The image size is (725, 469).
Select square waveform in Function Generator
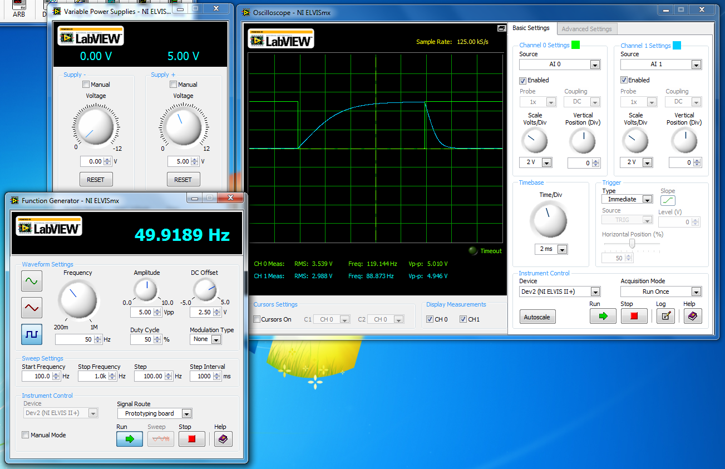[32, 334]
